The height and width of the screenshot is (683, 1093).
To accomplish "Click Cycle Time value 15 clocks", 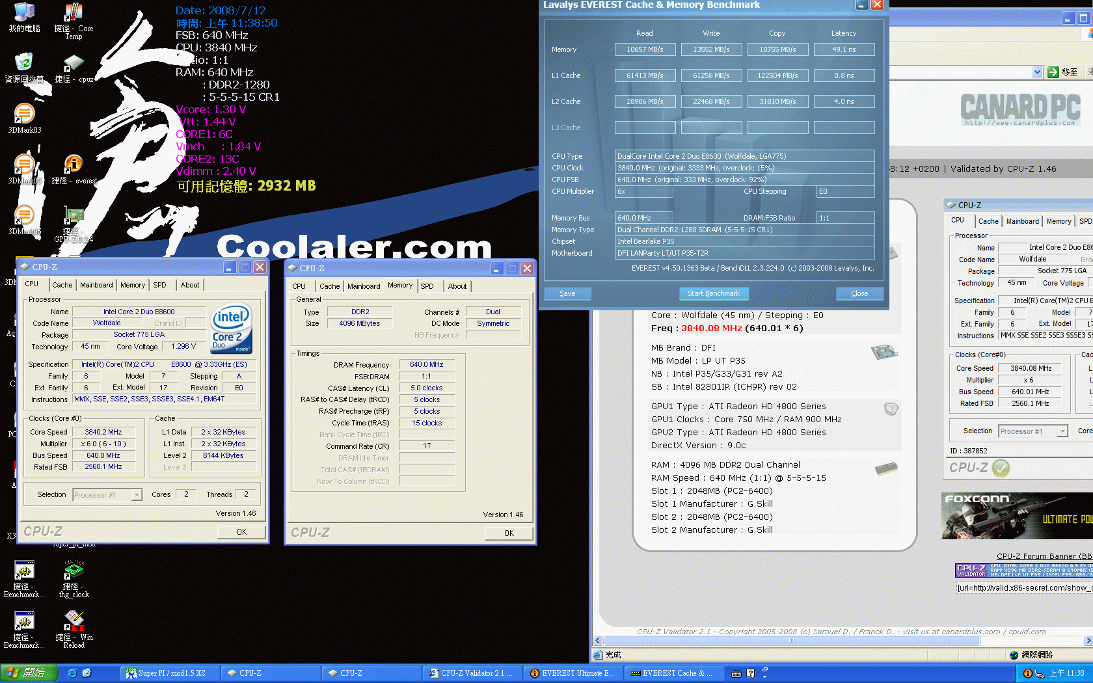I will 427,423.
